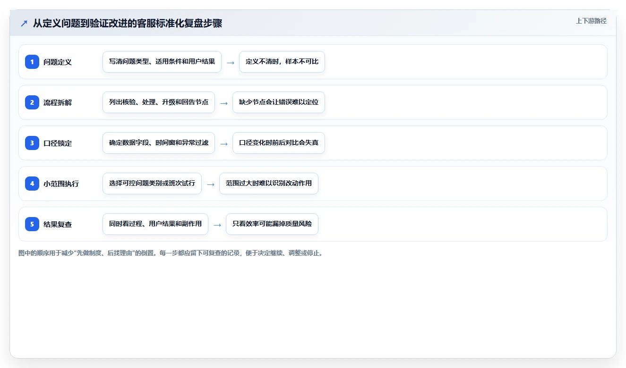Select the step 4 number badge

(x=32, y=184)
